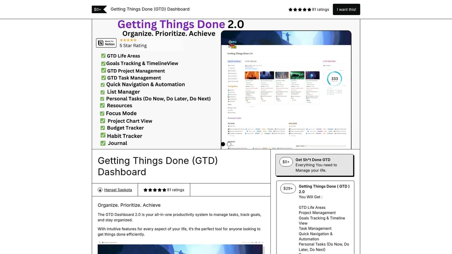Image resolution: width=452 pixels, height=254 pixels.
Task: Click the check icon beside Project Chart View
Action: 102,120
